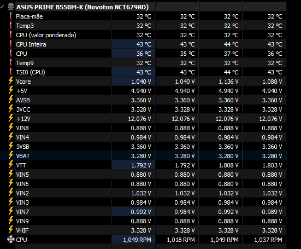Click the fan icon next to CPU RPM
Image resolution: width=301 pixels, height=249 pixels.
11,240
